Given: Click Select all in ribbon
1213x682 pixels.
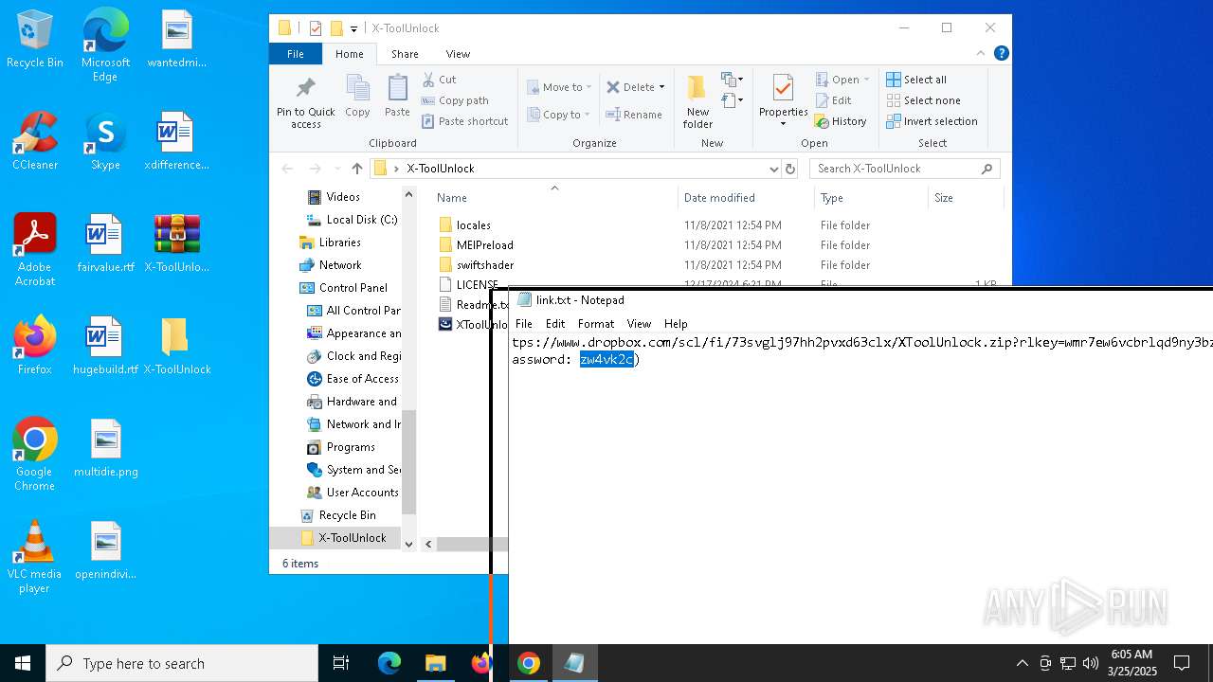Looking at the screenshot, I should pos(916,80).
